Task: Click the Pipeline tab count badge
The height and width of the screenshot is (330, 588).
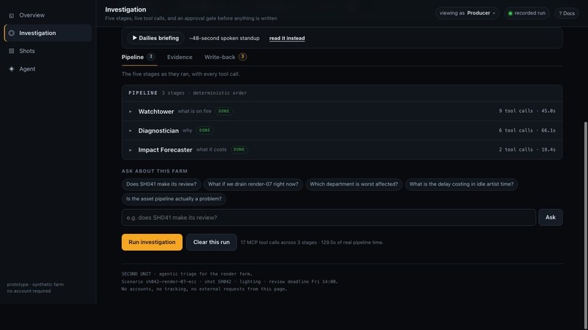Action: pos(151,57)
